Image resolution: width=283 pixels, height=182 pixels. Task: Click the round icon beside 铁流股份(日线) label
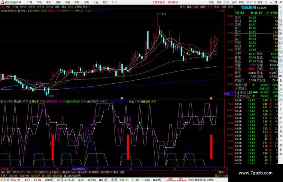[19, 11]
